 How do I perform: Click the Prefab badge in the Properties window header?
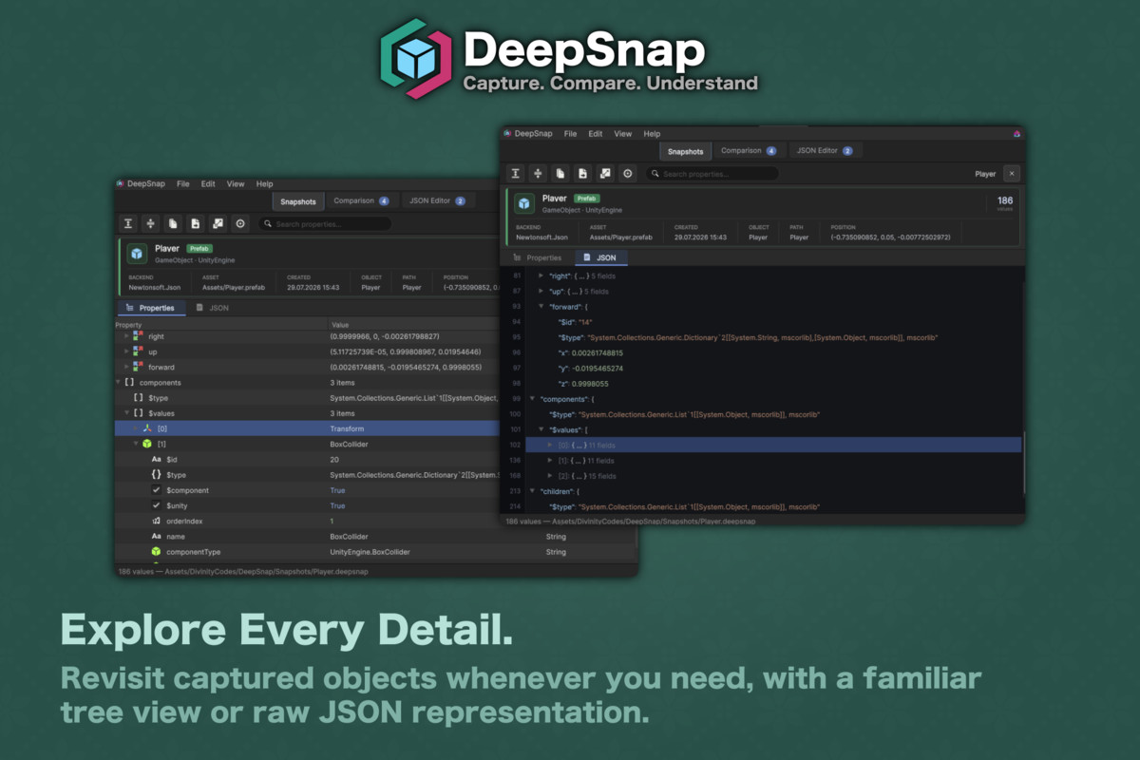pyautogui.click(x=199, y=249)
